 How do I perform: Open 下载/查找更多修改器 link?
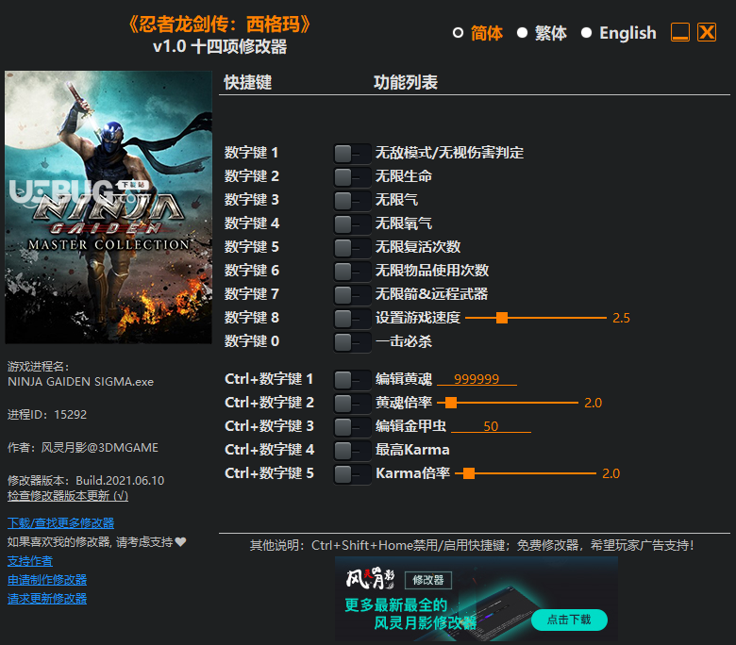(x=60, y=522)
